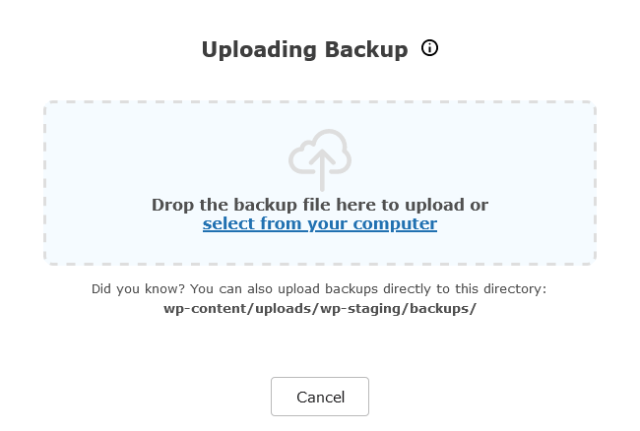Select the wp-content/uploads/wp-staging/backups/ path text
Screen dimensions: 640x431
pos(320,309)
